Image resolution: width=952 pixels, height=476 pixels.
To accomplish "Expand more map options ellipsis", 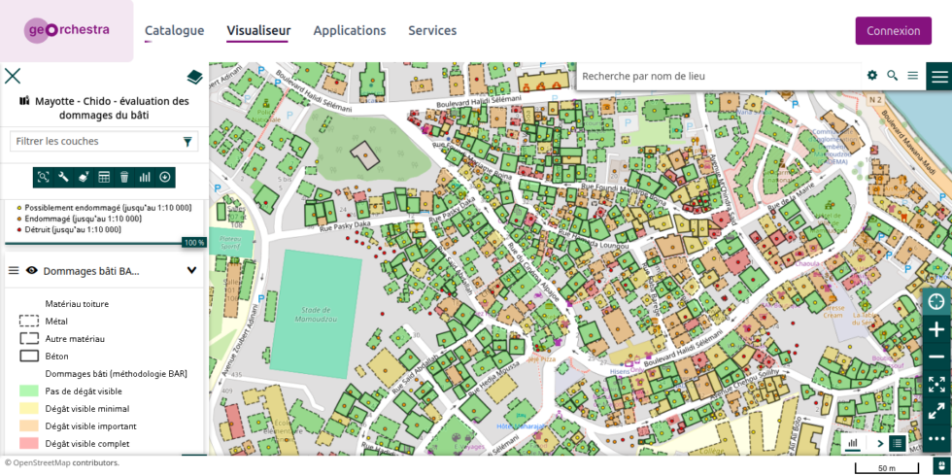I will click(x=936, y=438).
